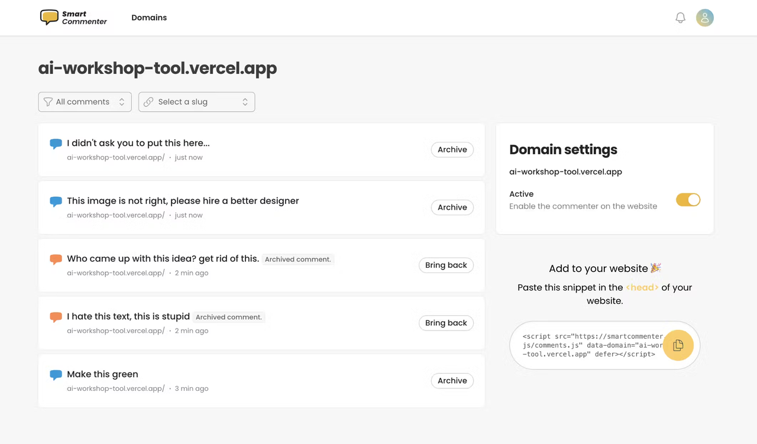Copy the script snippet with the copy icon
Image resolution: width=757 pixels, height=444 pixels.
(x=678, y=345)
